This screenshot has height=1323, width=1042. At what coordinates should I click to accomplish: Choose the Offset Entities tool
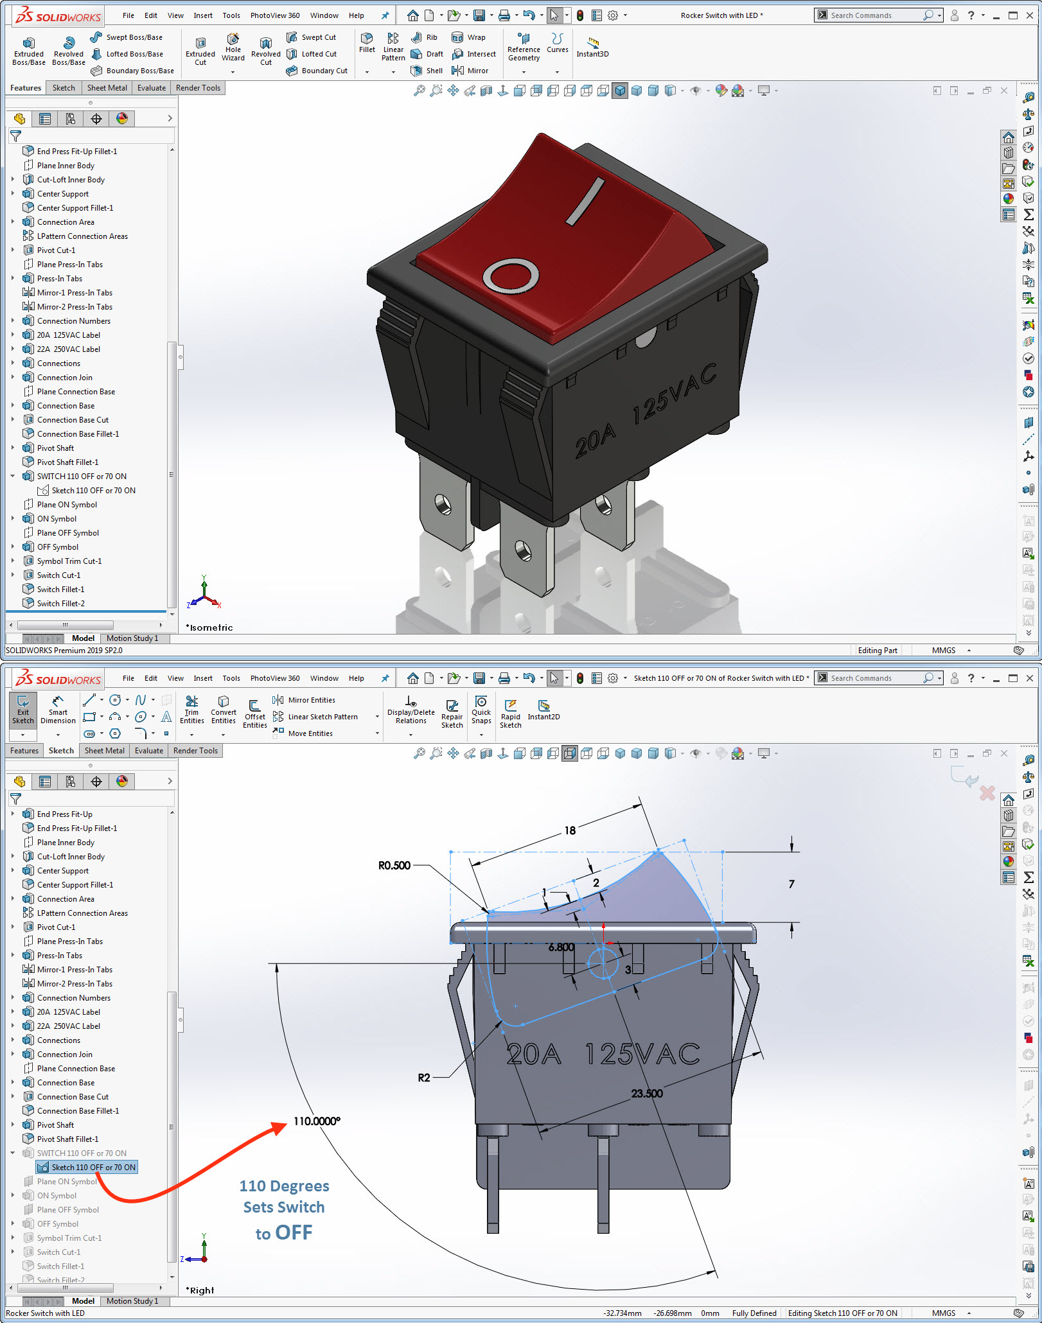click(x=255, y=715)
